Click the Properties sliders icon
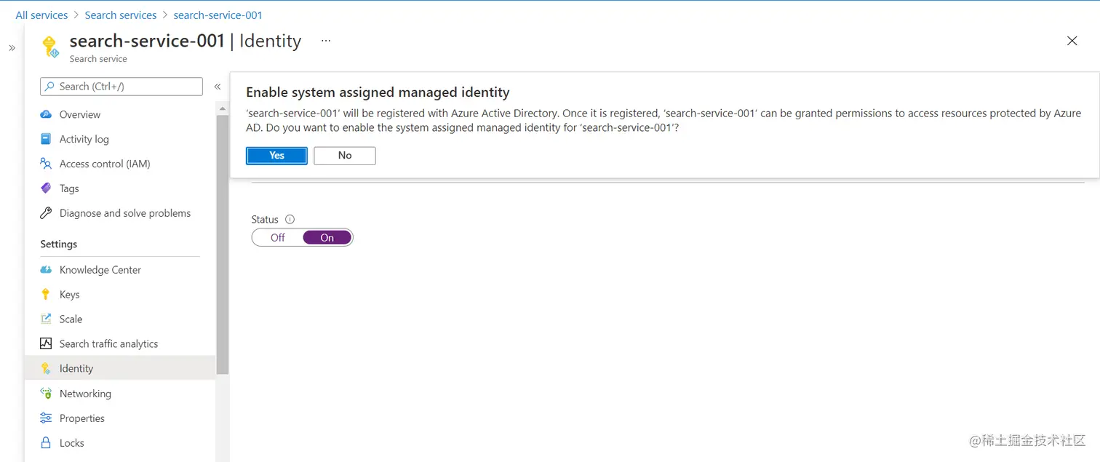Viewport: 1100px width, 462px height. (46, 418)
